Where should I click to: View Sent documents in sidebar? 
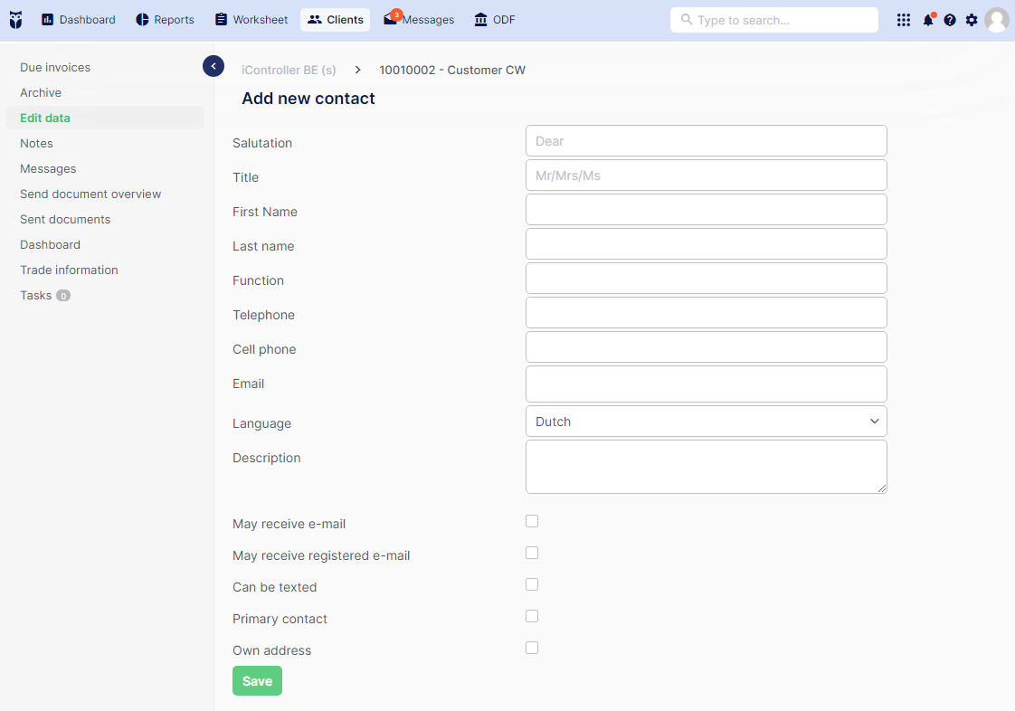point(65,220)
